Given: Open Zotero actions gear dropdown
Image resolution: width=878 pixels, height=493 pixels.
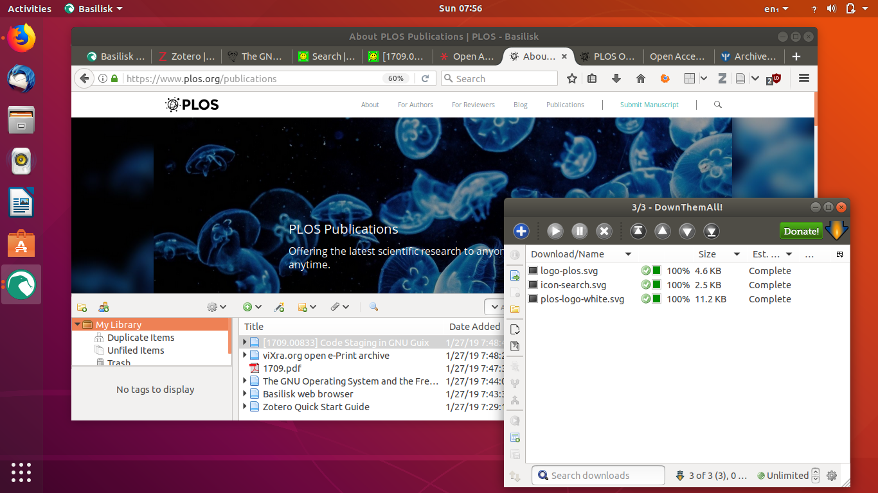Looking at the screenshot, I should (217, 307).
